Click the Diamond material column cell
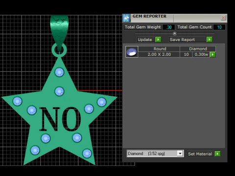The height and width of the screenshot is (176, 235). coord(198,49)
